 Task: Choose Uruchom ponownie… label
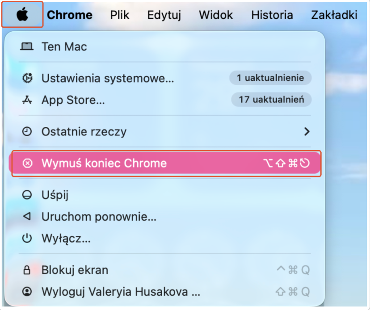[99, 217]
